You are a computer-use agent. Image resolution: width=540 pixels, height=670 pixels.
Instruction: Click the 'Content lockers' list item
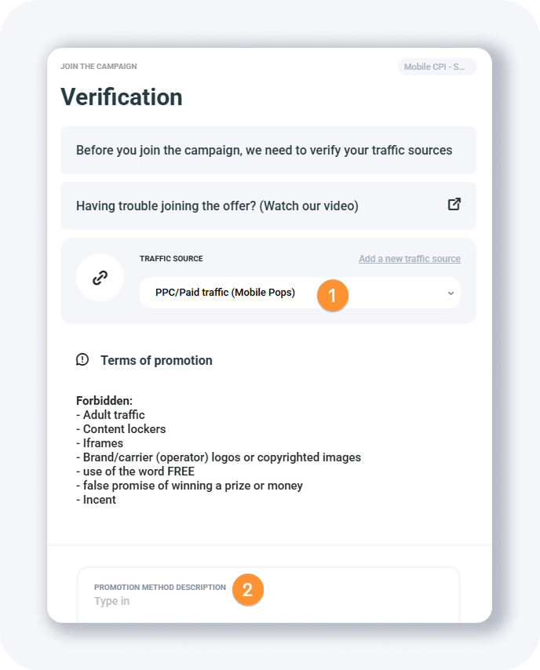tap(124, 429)
